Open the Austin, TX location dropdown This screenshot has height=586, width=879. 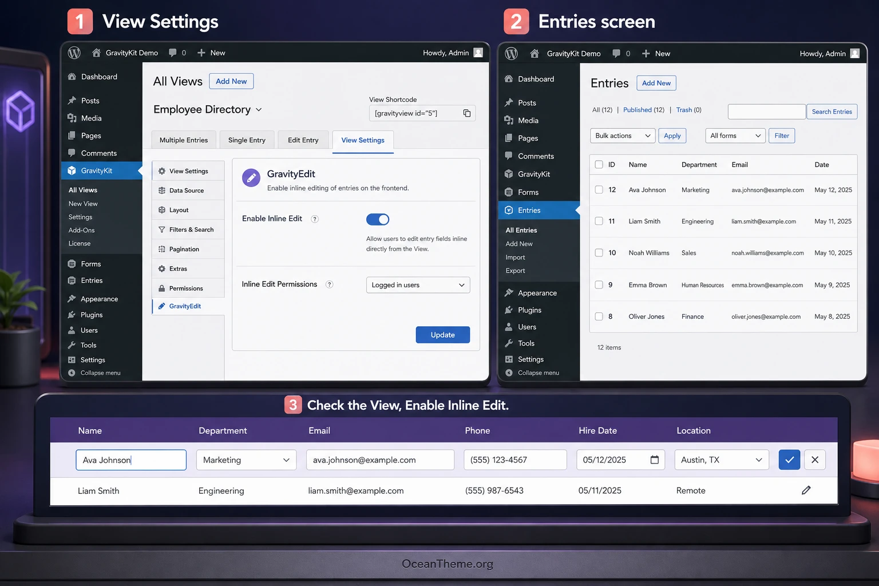(x=722, y=460)
